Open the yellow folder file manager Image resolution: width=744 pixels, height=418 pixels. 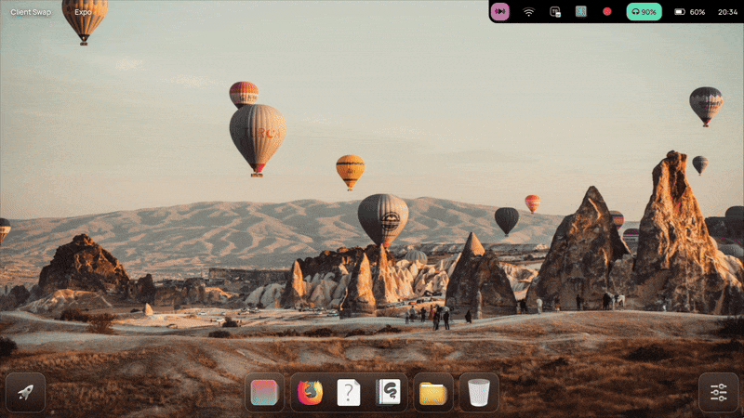(x=432, y=393)
